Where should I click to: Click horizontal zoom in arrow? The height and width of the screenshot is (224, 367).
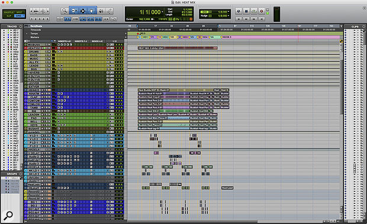(48, 11)
